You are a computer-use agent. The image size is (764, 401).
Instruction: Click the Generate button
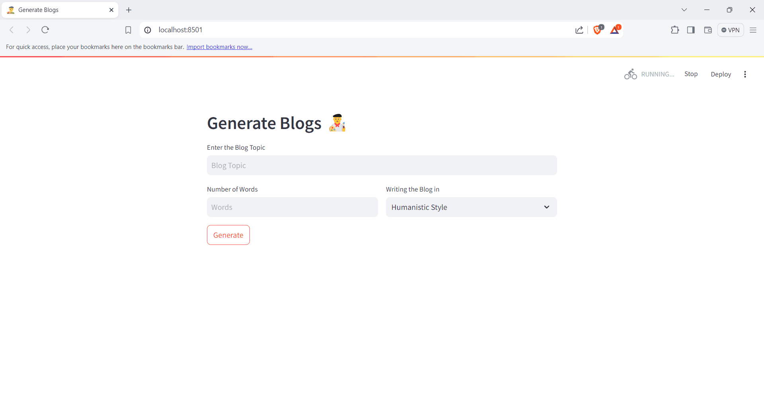(x=228, y=235)
